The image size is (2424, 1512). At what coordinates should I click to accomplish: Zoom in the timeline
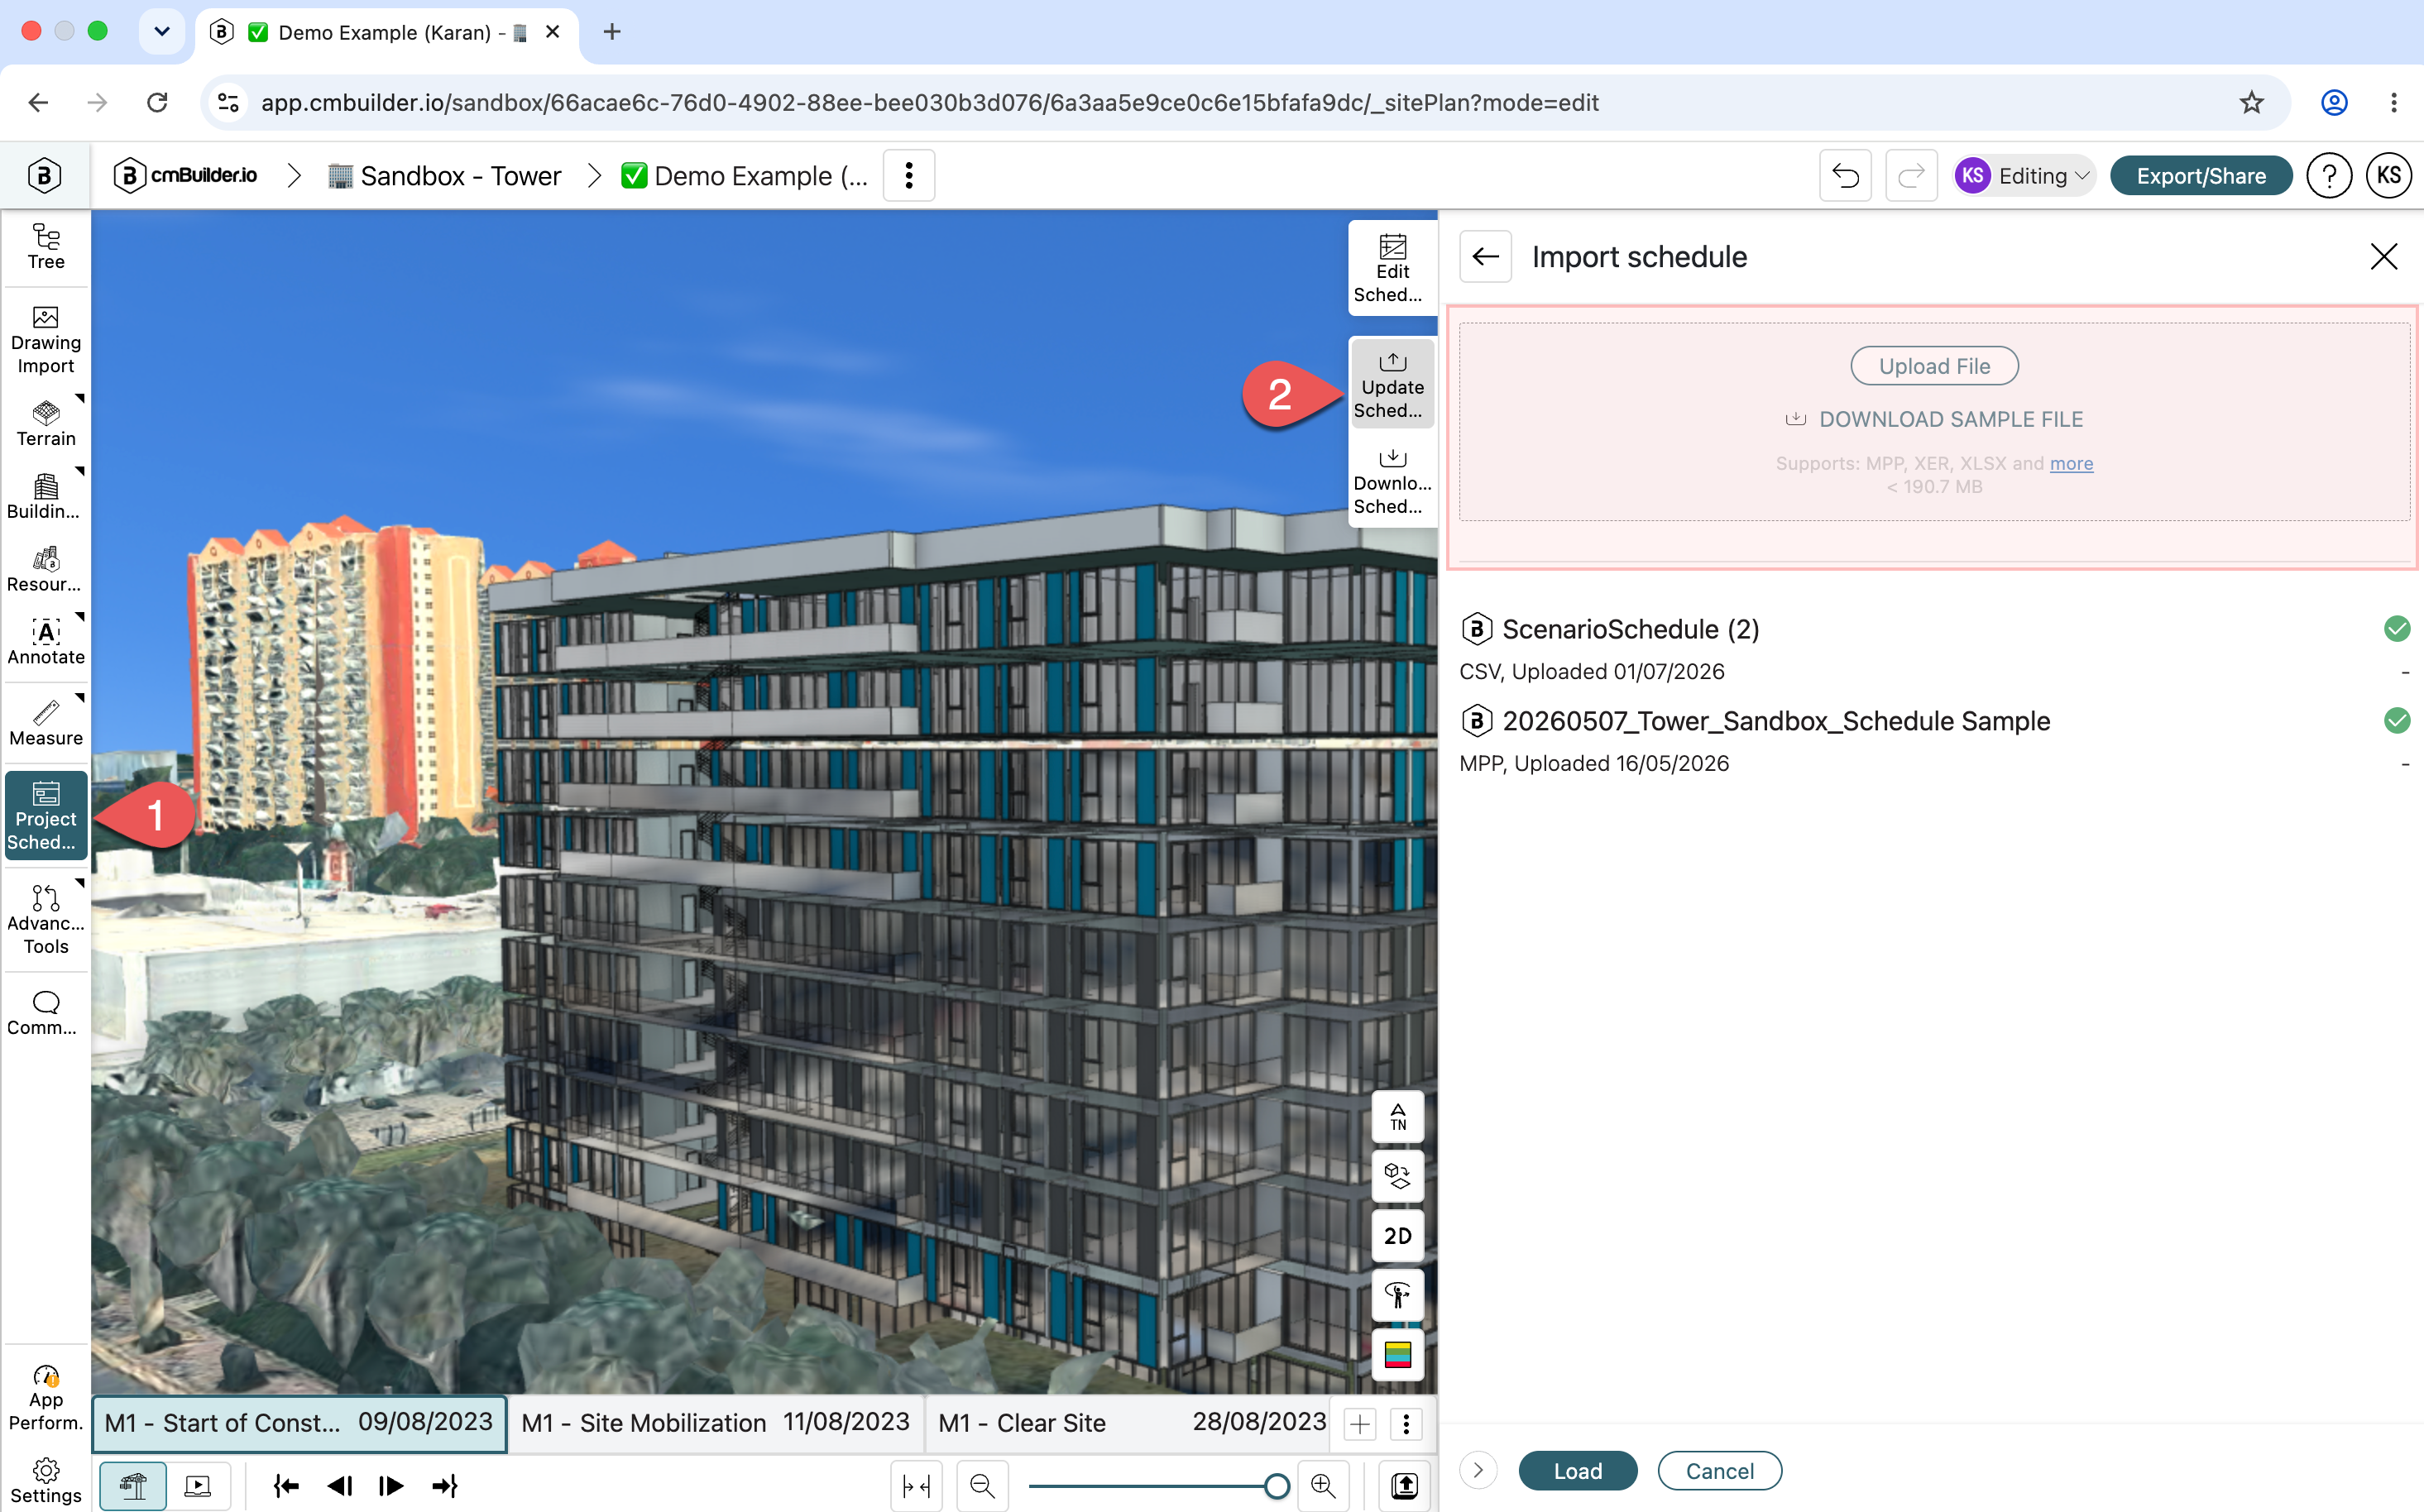(1323, 1486)
